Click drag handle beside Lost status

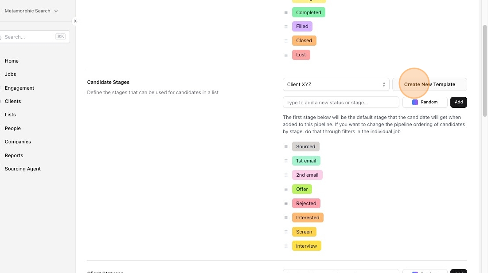tap(286, 55)
